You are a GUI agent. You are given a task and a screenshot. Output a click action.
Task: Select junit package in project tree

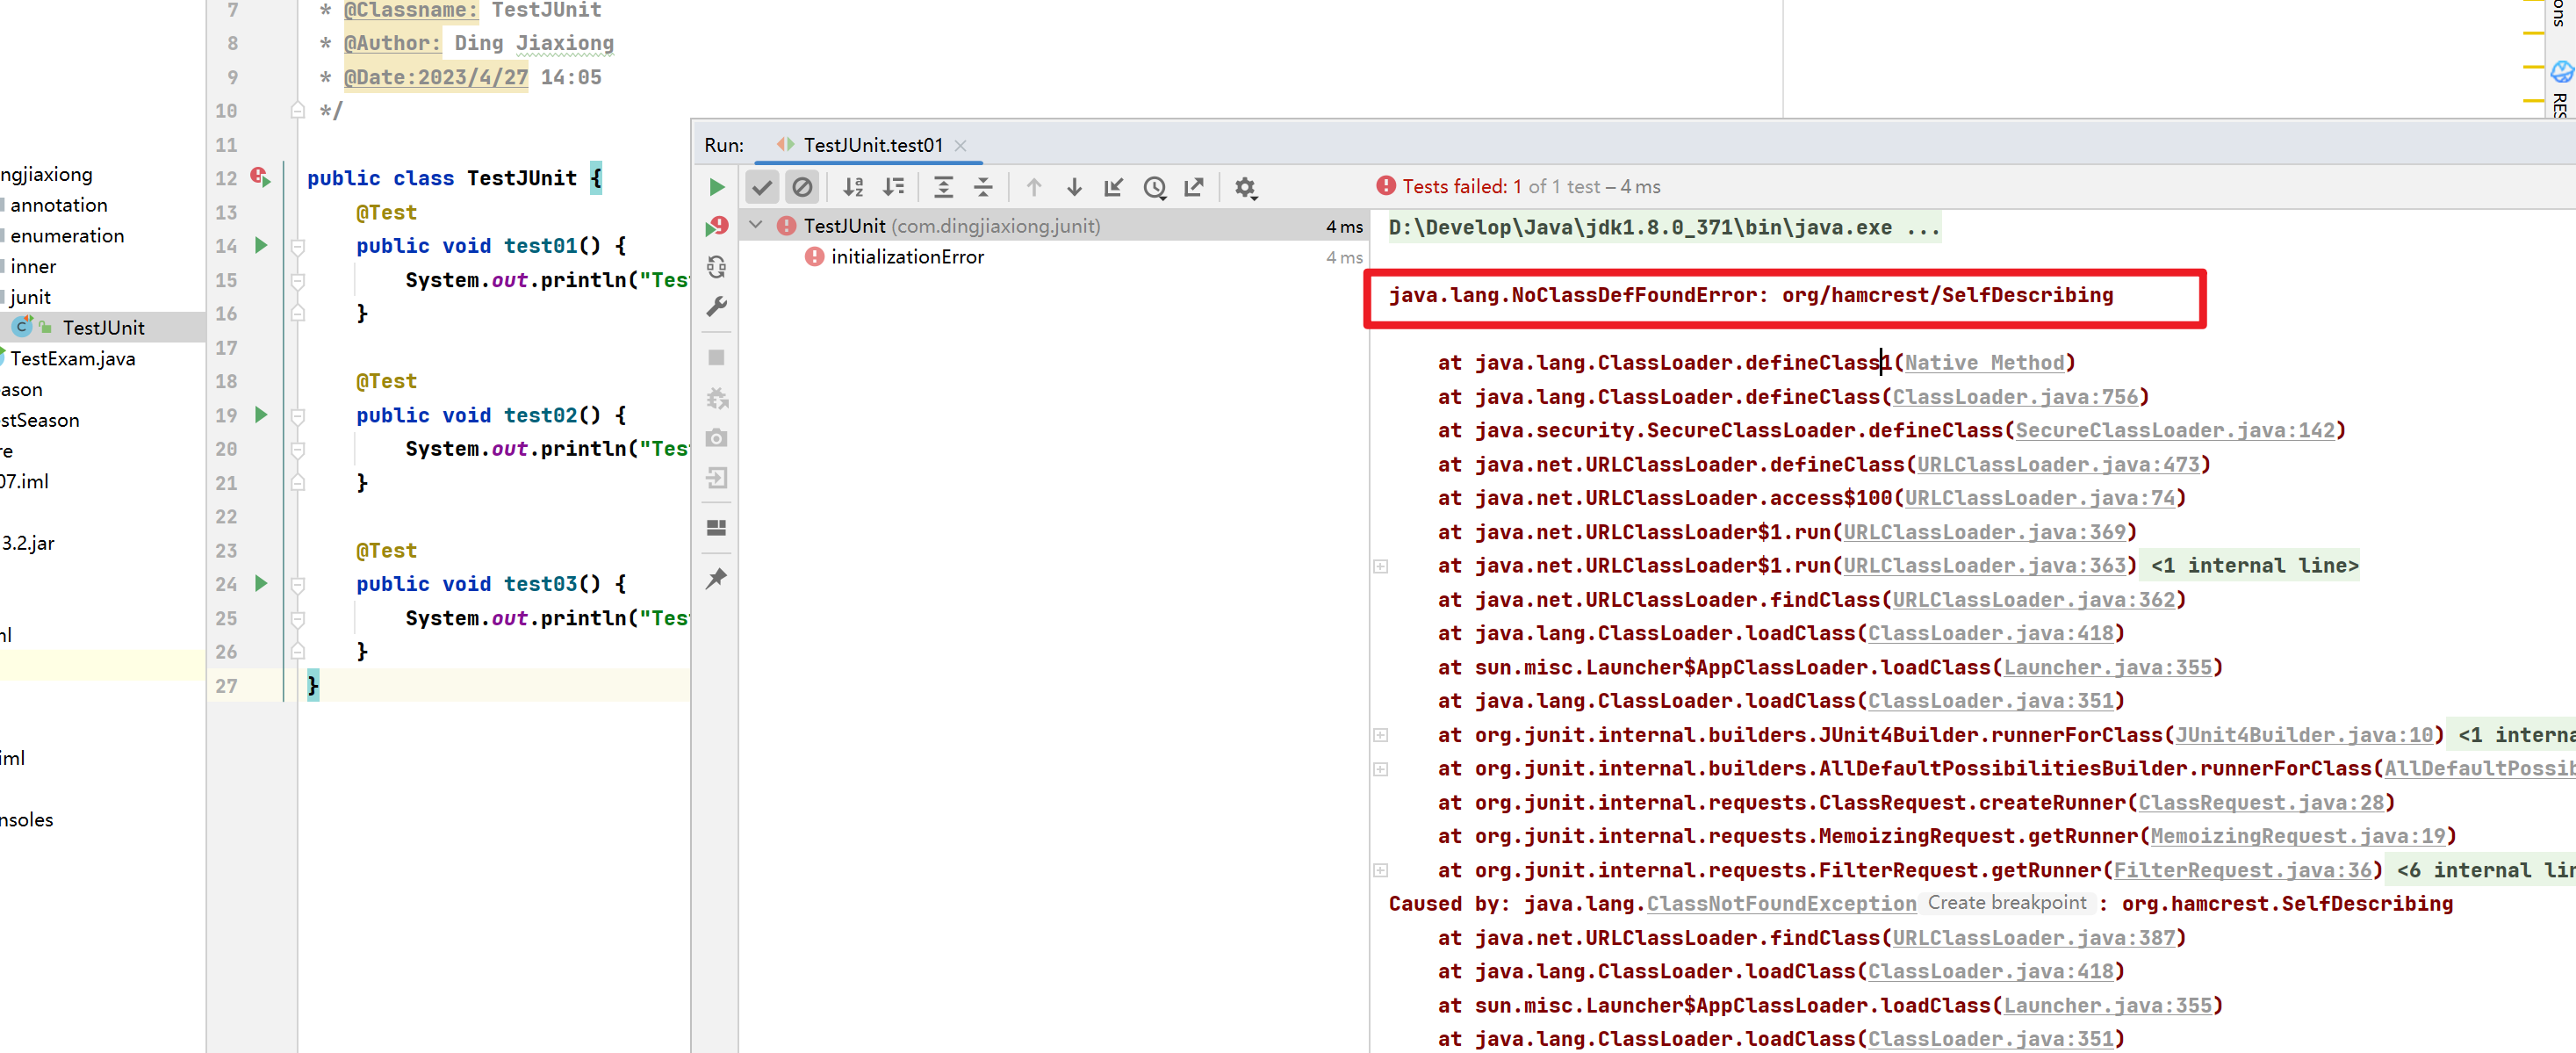click(29, 297)
